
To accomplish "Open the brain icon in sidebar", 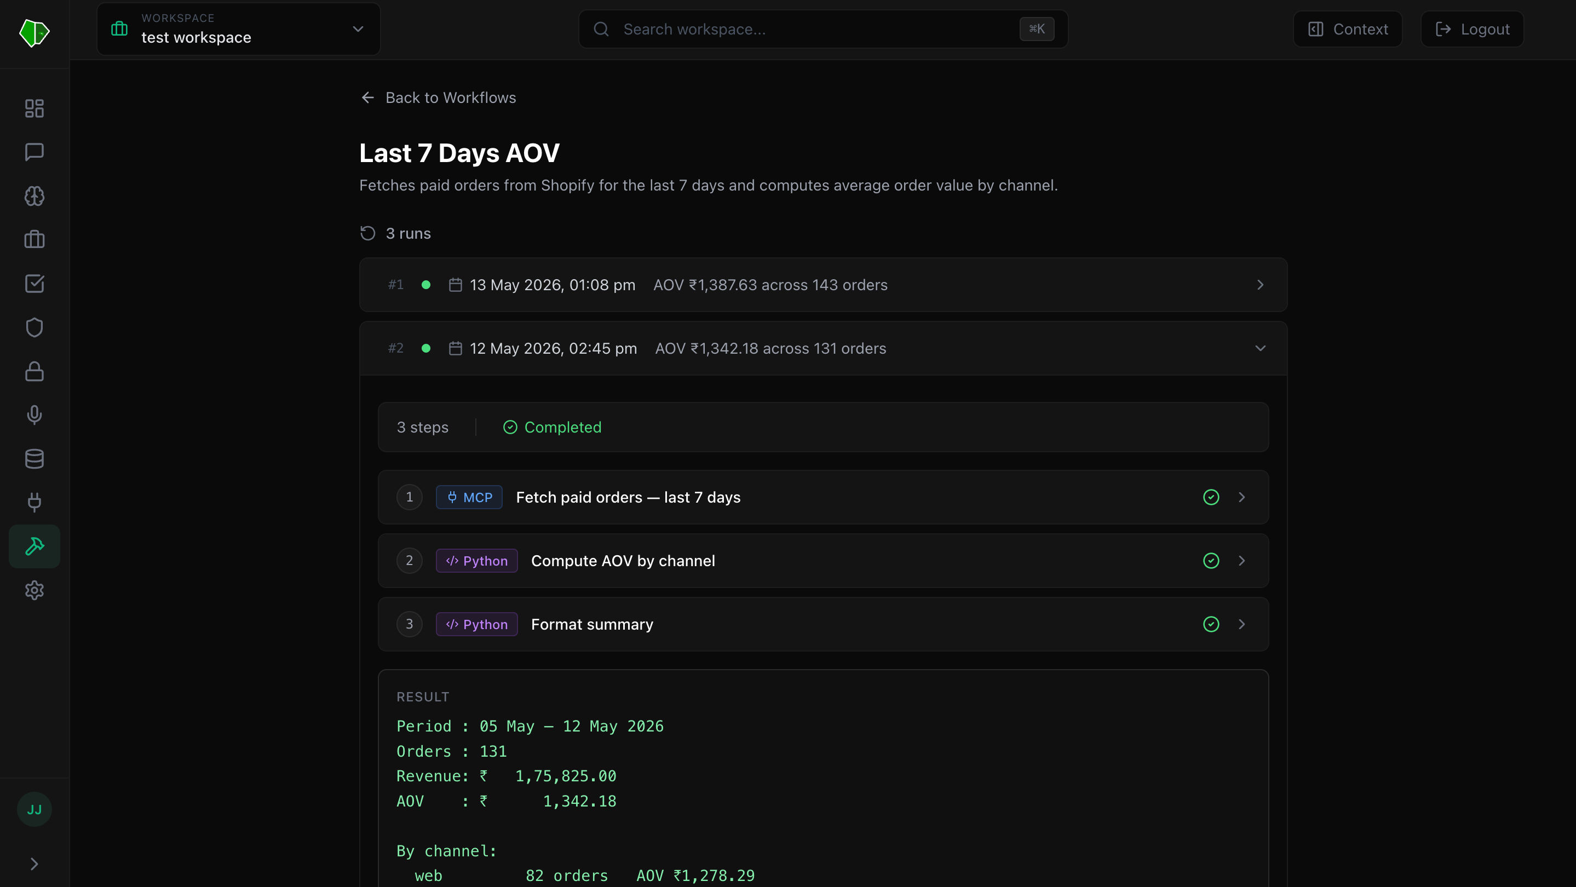I will 34,196.
